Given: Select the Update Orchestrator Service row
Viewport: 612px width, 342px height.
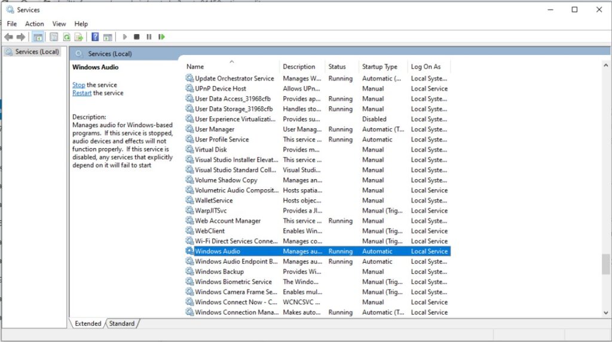Looking at the screenshot, I should pos(317,78).
